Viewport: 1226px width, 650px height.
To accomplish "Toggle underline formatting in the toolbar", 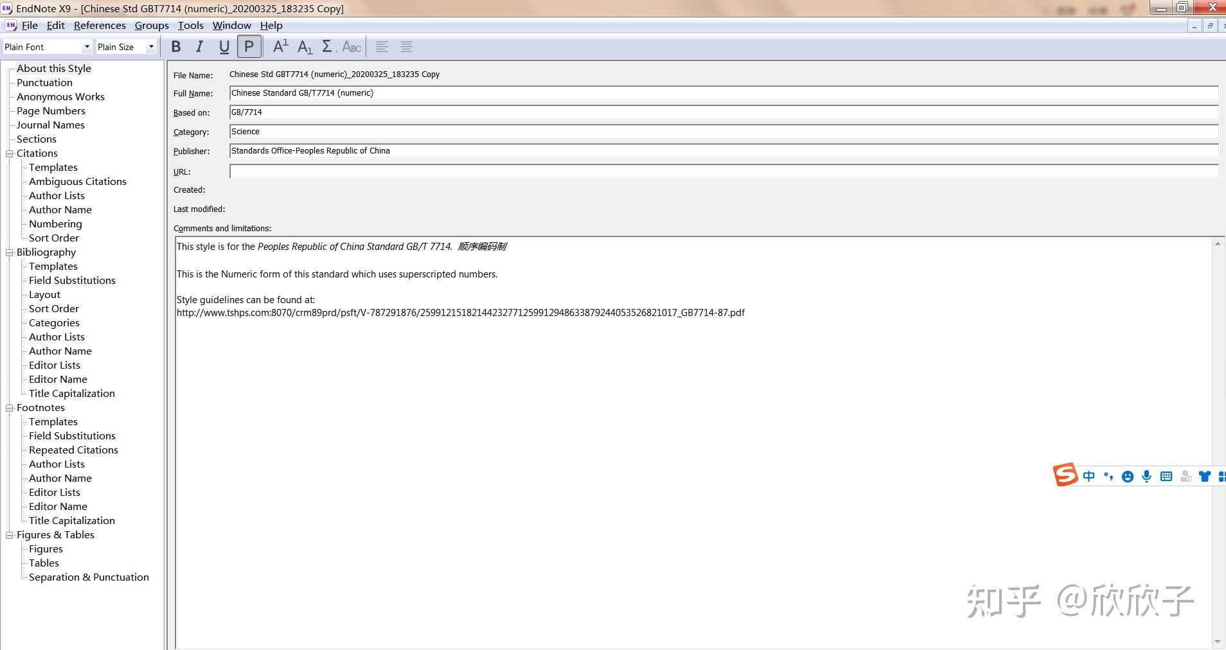I will (224, 47).
